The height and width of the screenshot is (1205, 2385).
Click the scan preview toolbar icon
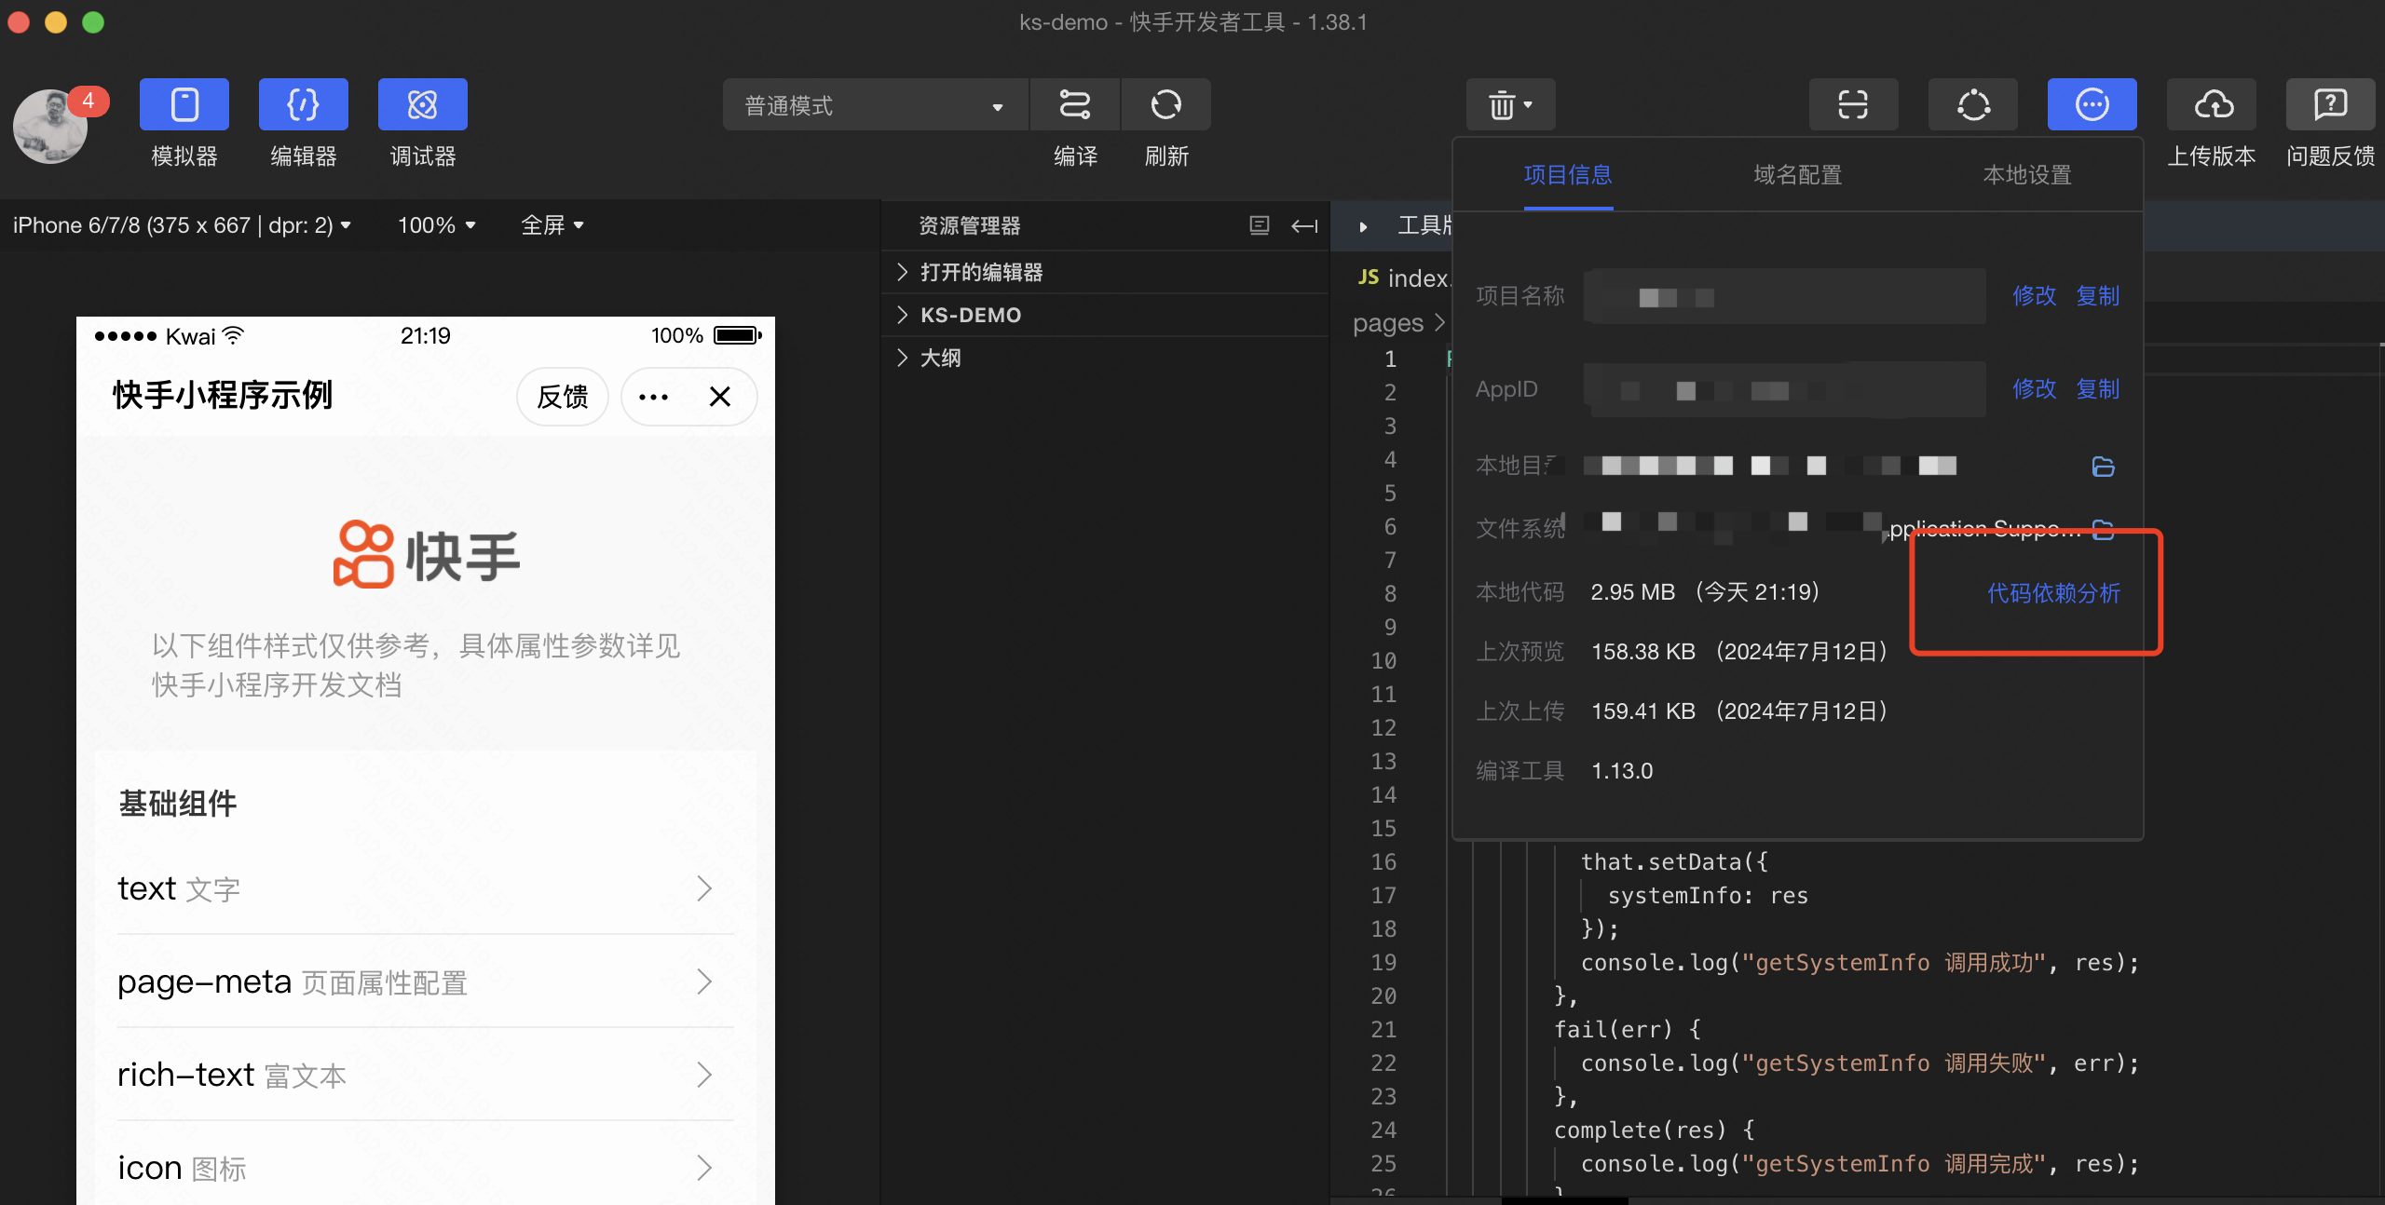(1853, 104)
